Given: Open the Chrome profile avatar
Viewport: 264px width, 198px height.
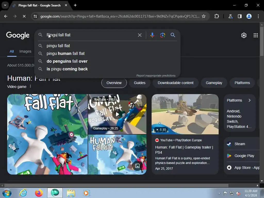Looking at the screenshot, I should tap(249, 16).
